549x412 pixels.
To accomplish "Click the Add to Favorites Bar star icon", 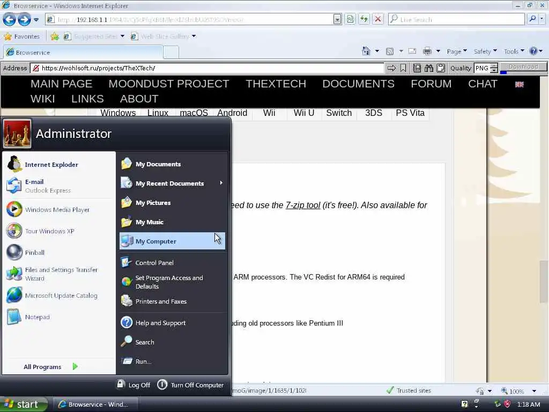I will click(x=55, y=36).
